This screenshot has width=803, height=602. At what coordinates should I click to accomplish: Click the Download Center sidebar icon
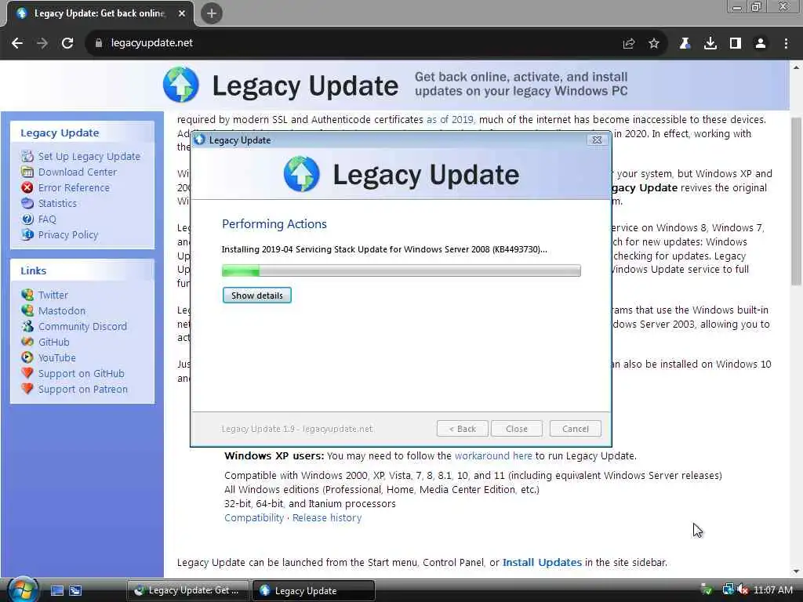(x=27, y=172)
